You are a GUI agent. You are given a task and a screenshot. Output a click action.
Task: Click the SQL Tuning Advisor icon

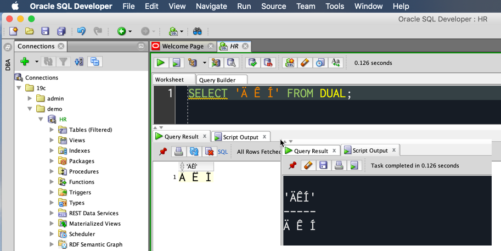[232, 63]
